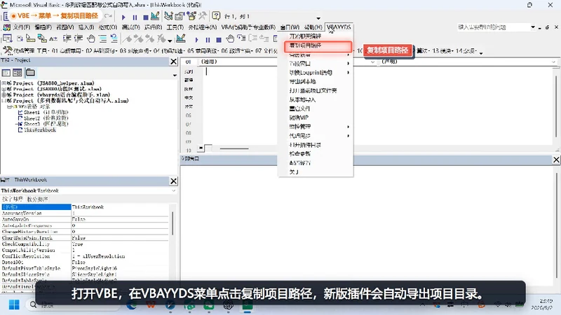561x315 pixels.
Task: Open the 调试(D) Debug menu
Action: point(130,27)
